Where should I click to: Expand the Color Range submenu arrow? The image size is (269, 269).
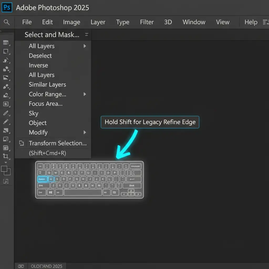click(x=85, y=94)
